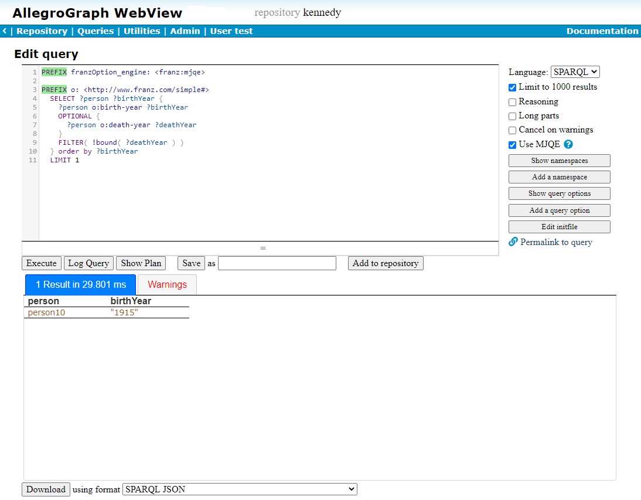Switch to the Warnings tab
The width and height of the screenshot is (641, 500).
click(166, 284)
